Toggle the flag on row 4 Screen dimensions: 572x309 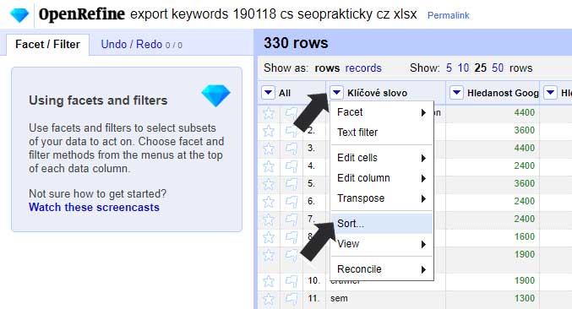click(x=291, y=166)
